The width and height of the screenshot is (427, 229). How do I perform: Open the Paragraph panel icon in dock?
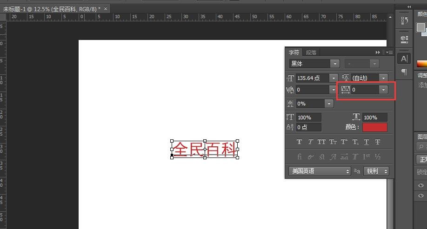pyautogui.click(x=404, y=72)
